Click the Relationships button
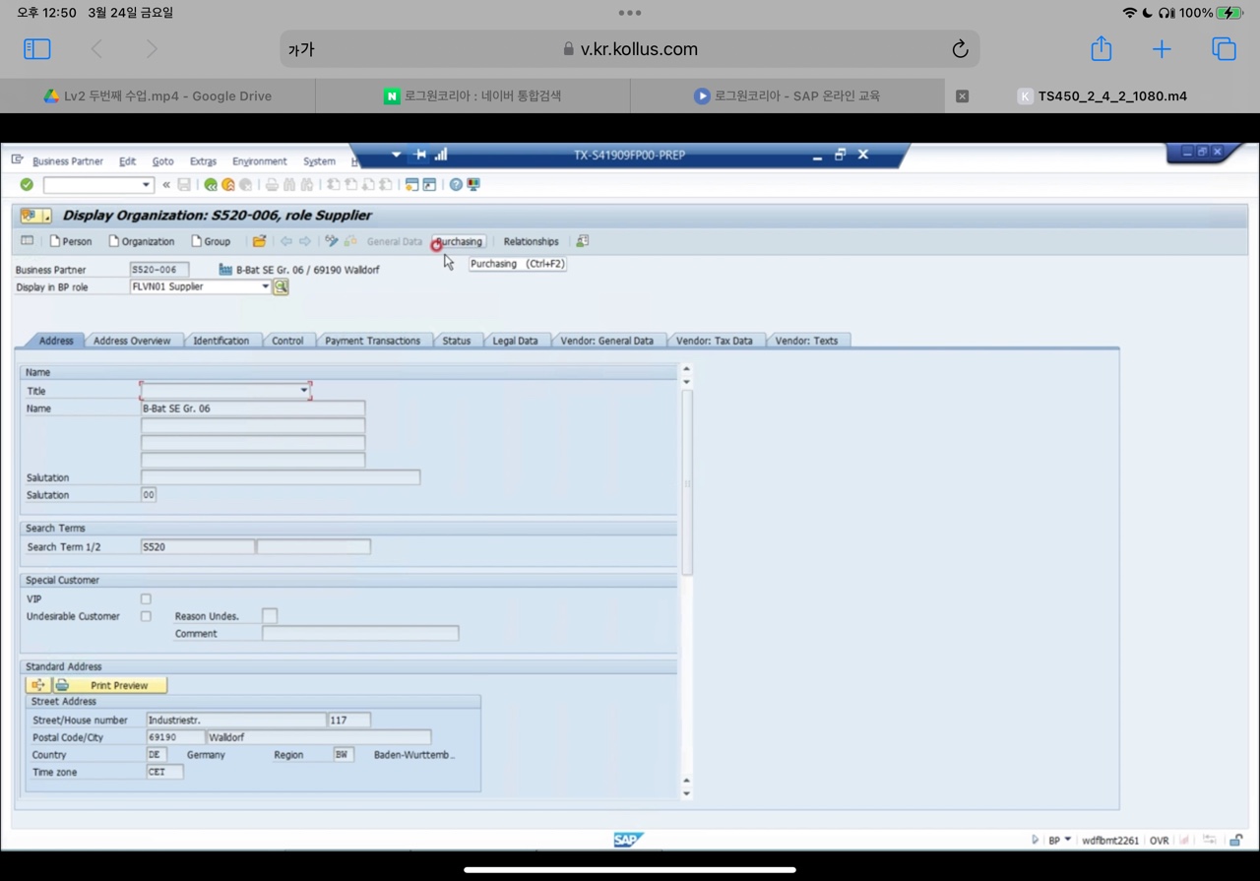Viewport: 1260px width, 881px height. pos(531,241)
